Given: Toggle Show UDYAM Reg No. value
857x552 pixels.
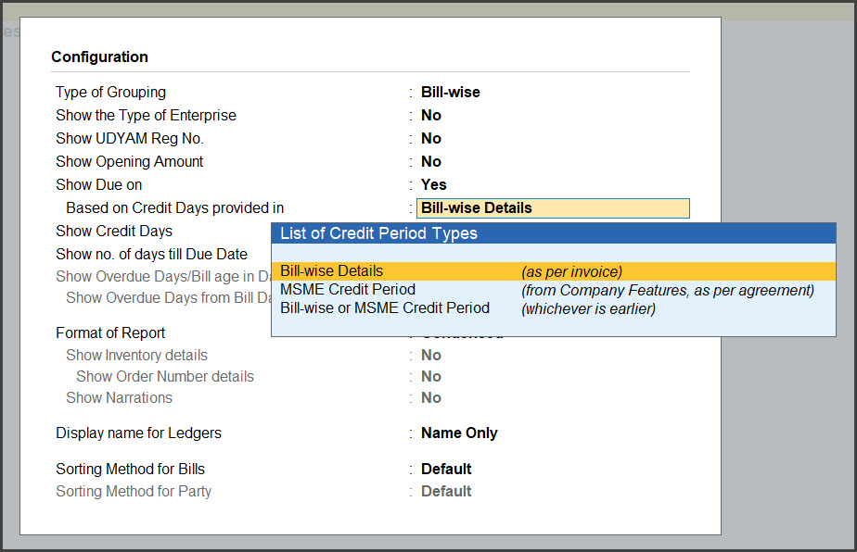Looking at the screenshot, I should pyautogui.click(x=430, y=138).
